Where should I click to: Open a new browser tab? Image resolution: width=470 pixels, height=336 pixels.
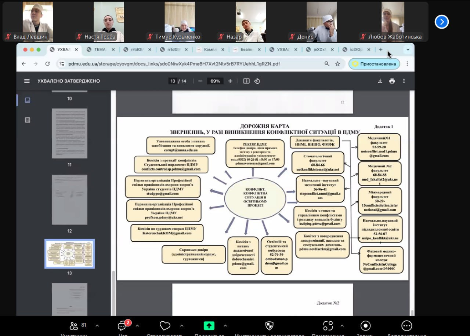tap(381, 50)
